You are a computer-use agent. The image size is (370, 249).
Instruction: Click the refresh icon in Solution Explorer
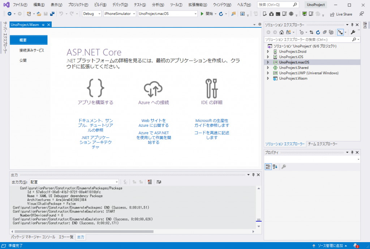pos(318,32)
